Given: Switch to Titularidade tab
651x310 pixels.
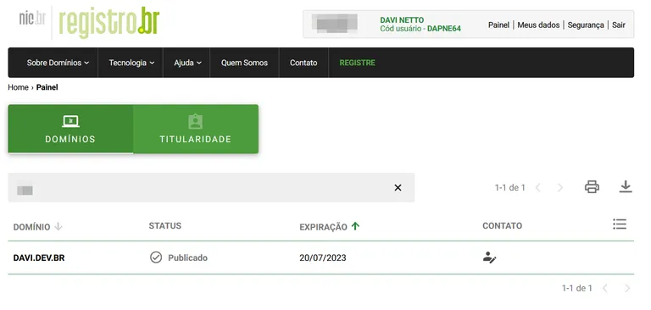Looking at the screenshot, I should pyautogui.click(x=196, y=129).
